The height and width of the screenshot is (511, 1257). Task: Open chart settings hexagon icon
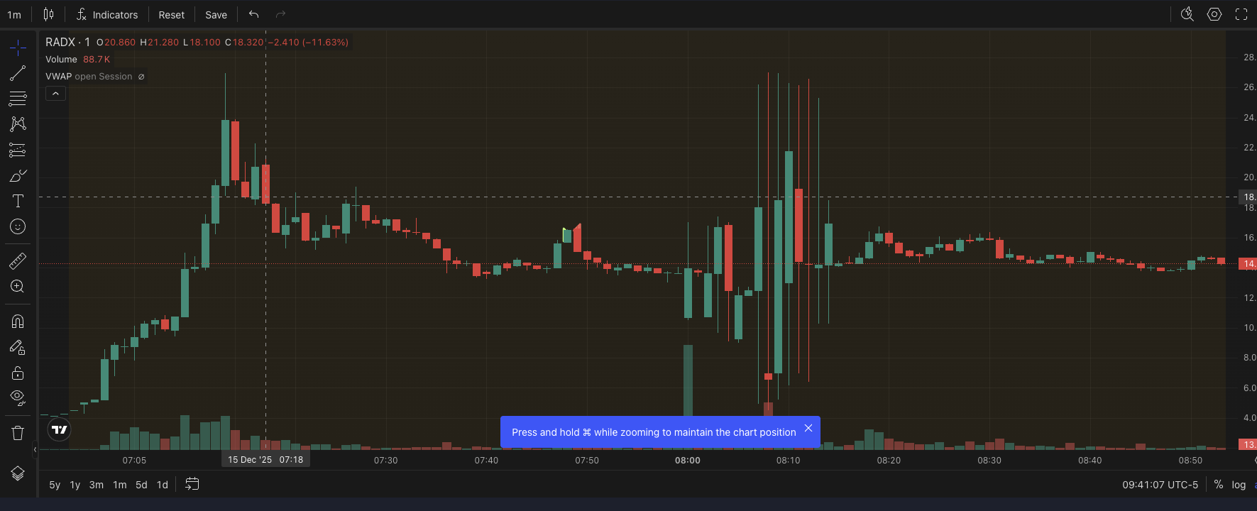click(1214, 14)
